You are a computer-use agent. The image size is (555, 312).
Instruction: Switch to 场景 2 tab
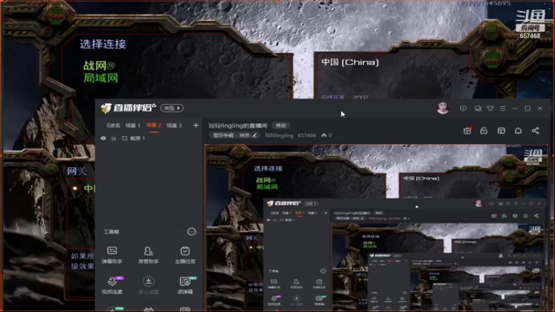coord(153,125)
